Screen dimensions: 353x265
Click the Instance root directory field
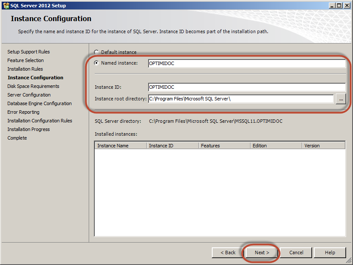(241, 99)
